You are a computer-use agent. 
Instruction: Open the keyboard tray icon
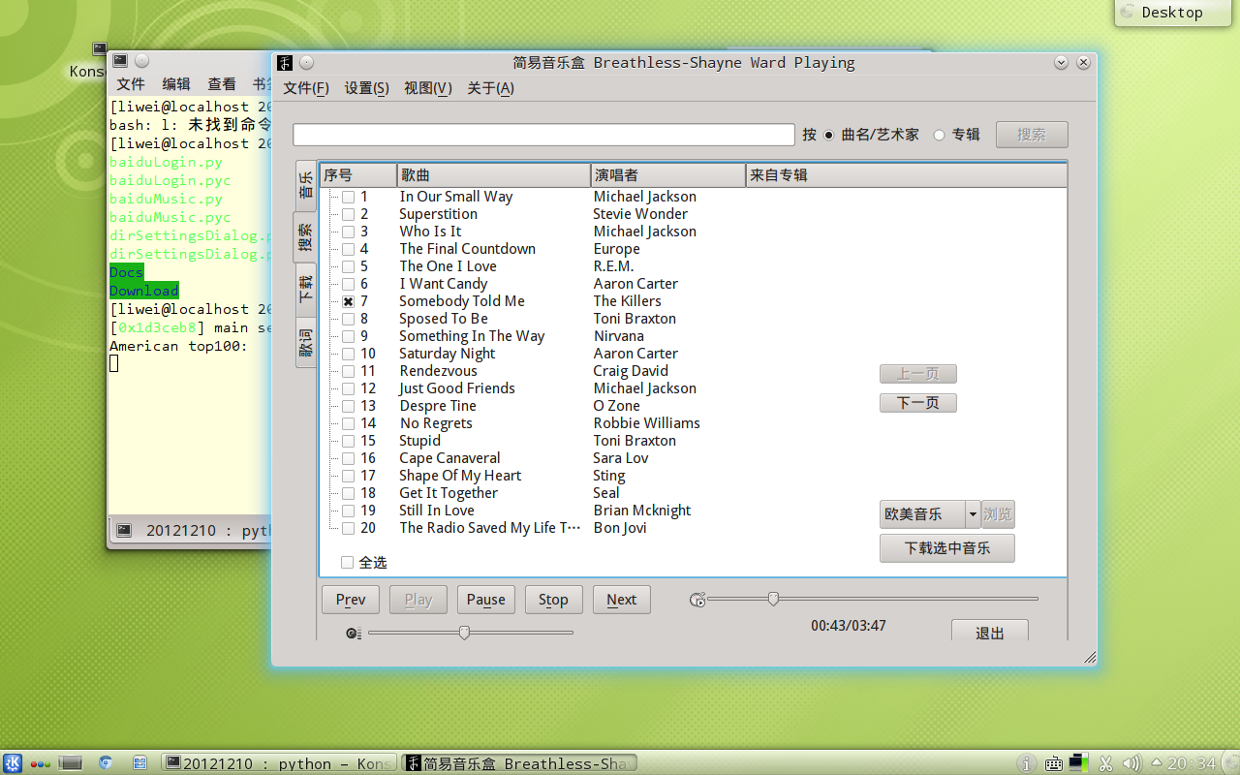pyautogui.click(x=1054, y=763)
